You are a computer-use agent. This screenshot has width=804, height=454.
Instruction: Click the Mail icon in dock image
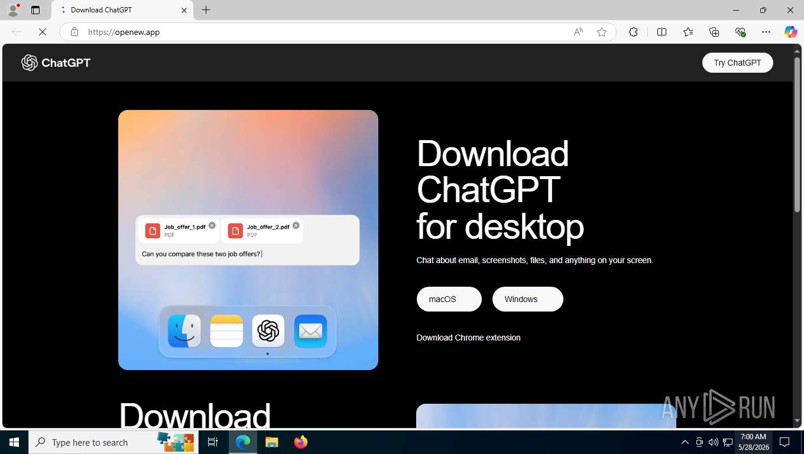[310, 331]
